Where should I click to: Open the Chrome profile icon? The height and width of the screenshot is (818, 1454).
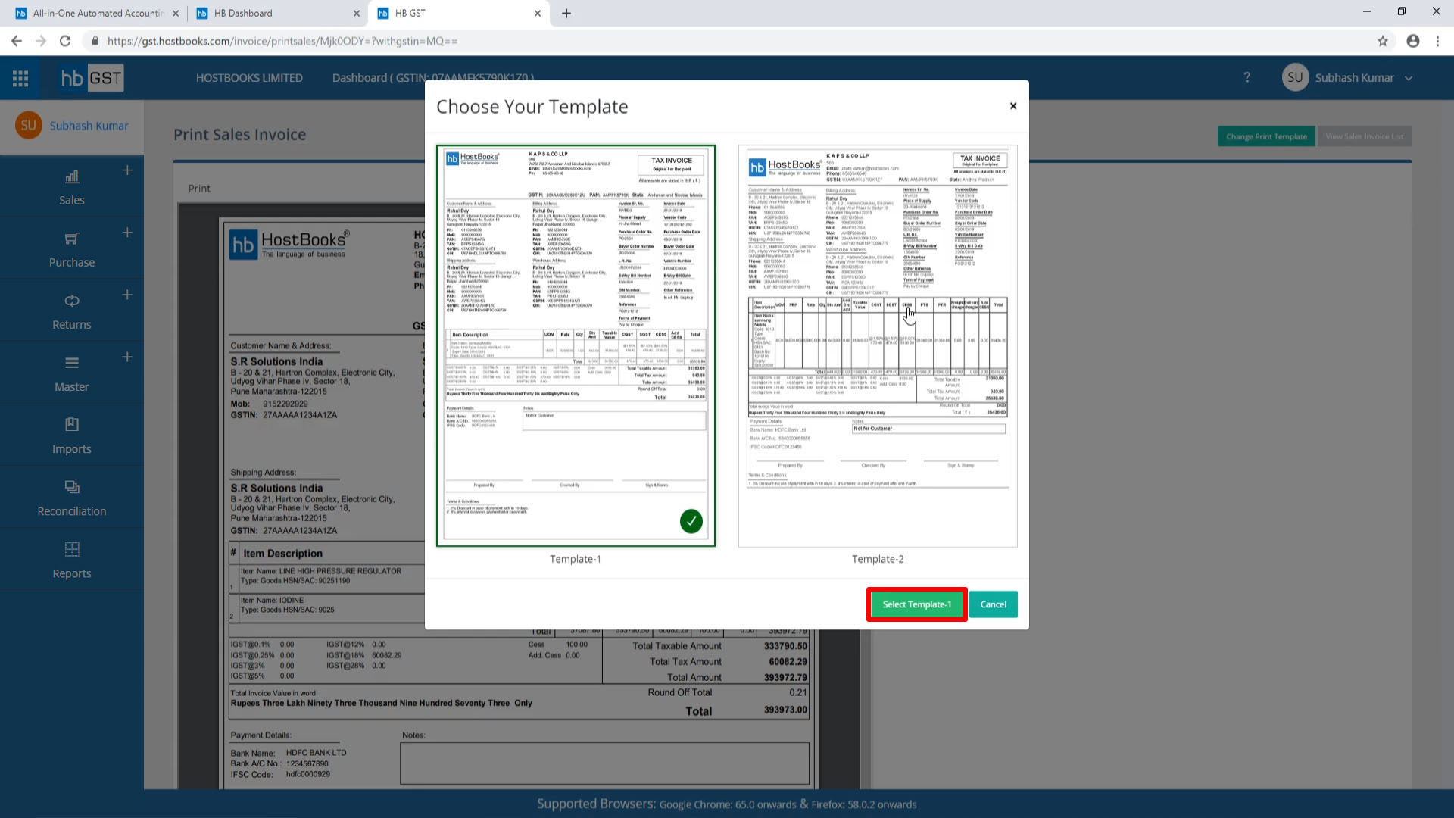pos(1413,41)
